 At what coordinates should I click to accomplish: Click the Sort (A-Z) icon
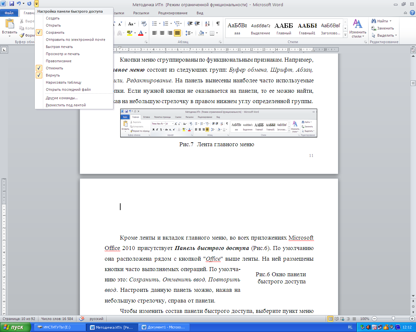coord(207,24)
